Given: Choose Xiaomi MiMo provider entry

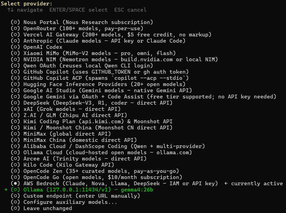Looking at the screenshot, I should [15, 53].
